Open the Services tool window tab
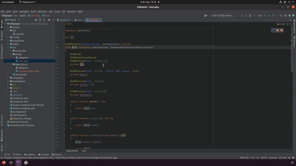Screen dimensions: 296x166 click(x=56, y=154)
